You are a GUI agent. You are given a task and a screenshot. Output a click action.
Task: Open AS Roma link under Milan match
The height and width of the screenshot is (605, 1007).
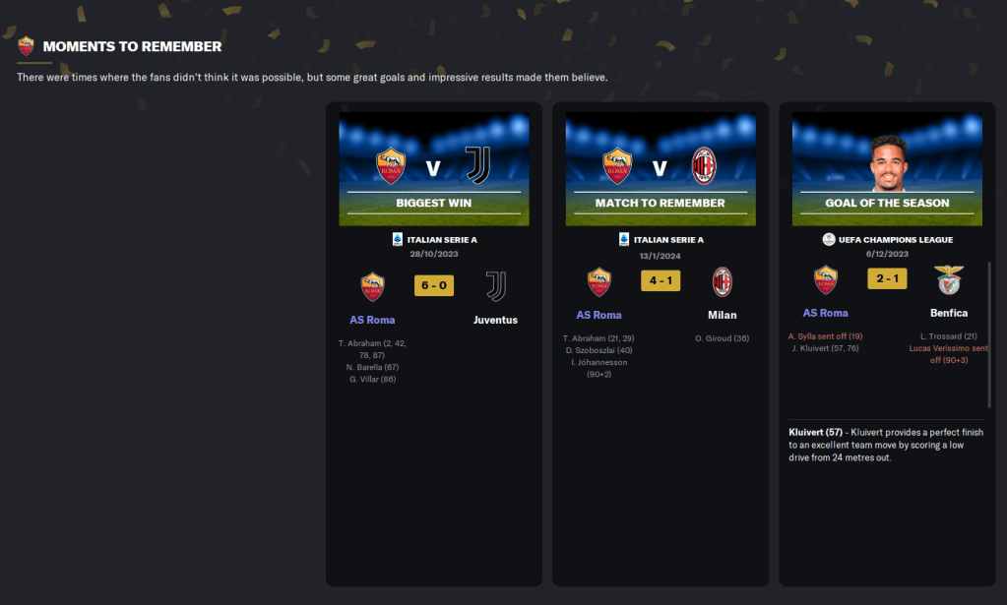(x=598, y=315)
